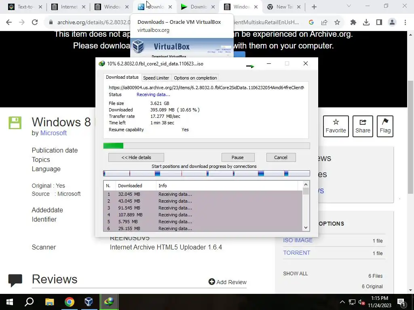Click the Downloaded column header
The image size is (414, 310).
point(136,186)
